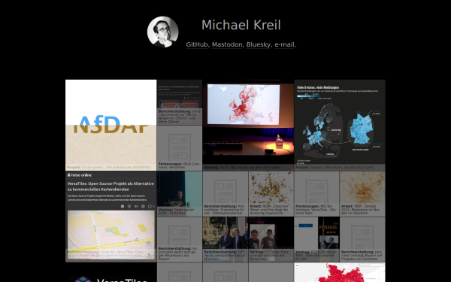Click the Michael Kreil name heading
This screenshot has width=451, height=282.
coord(241,25)
